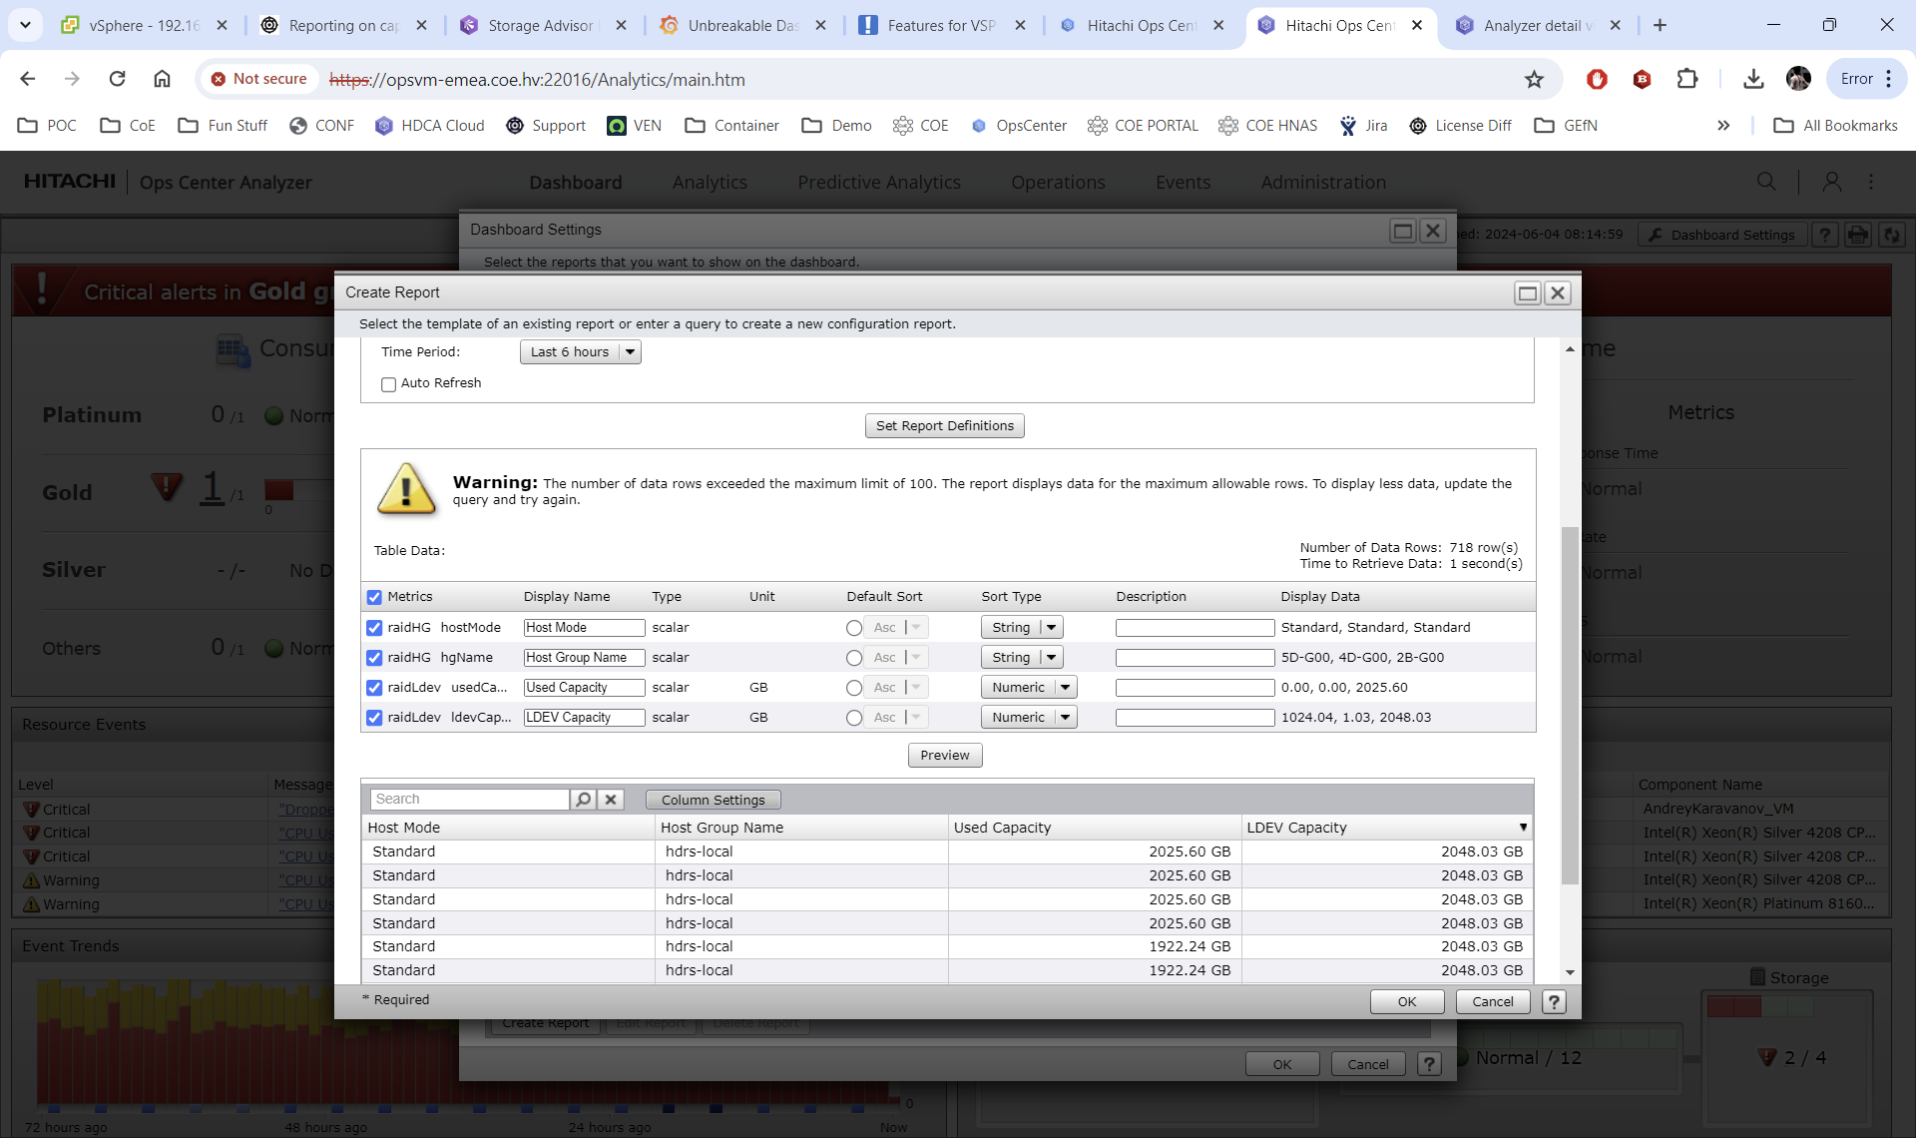Click the Description field for Host Group Name
Screen dimensions: 1916x1138
(x=1195, y=658)
